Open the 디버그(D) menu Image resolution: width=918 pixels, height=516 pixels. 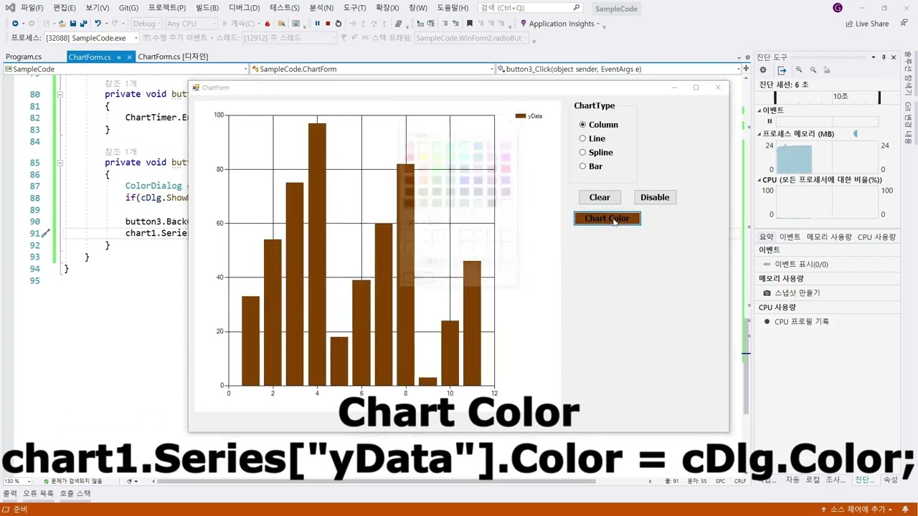coord(244,8)
